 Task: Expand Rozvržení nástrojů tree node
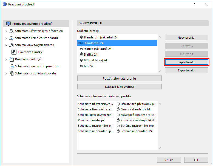6,59
